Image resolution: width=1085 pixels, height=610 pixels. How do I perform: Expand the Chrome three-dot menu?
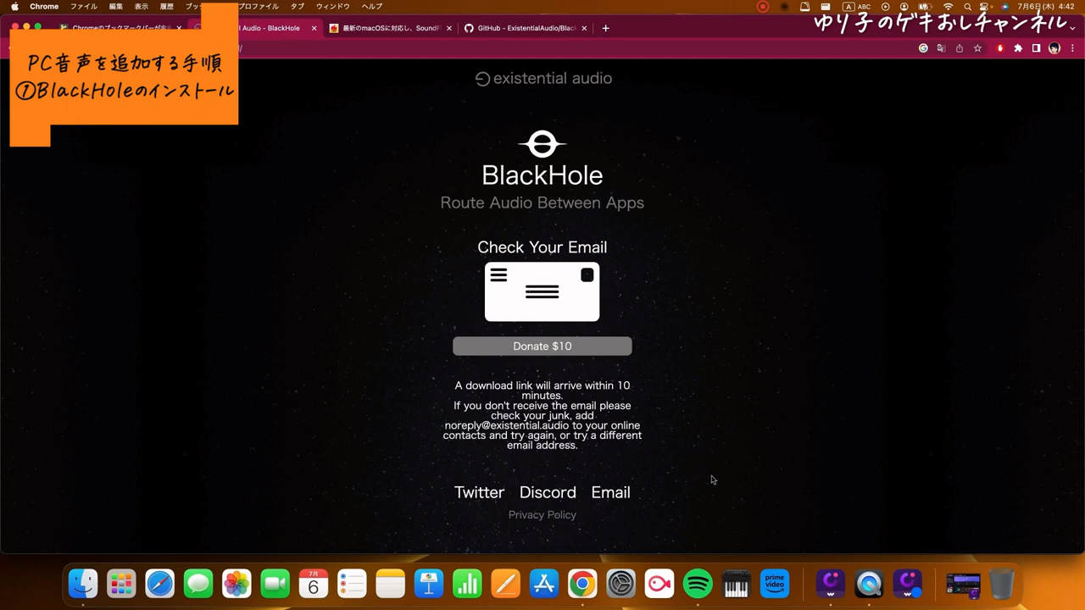(1072, 48)
